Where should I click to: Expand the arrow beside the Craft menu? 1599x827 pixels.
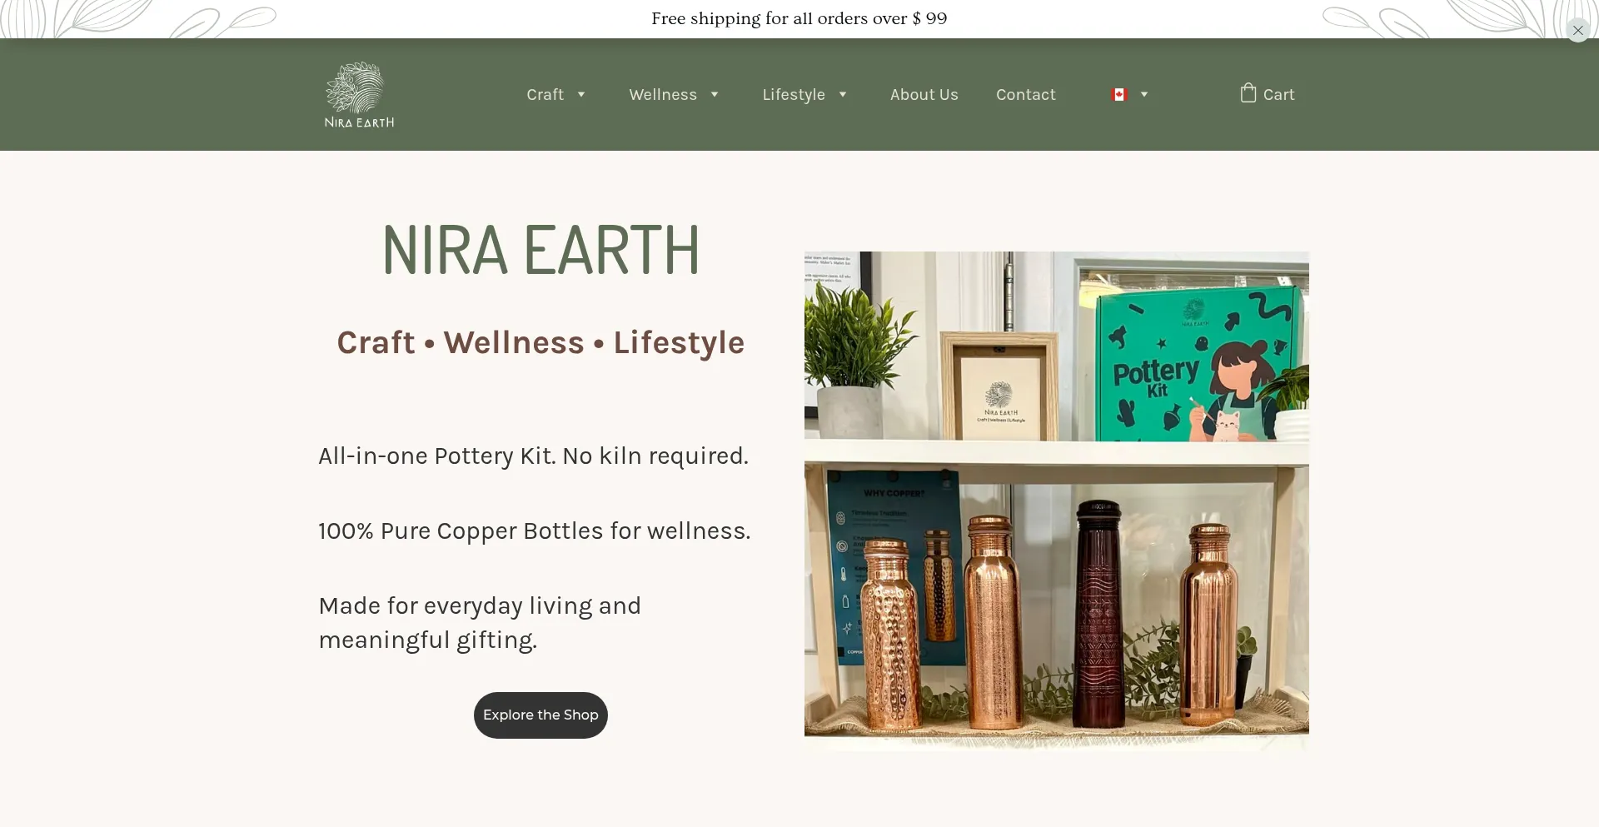pos(581,95)
